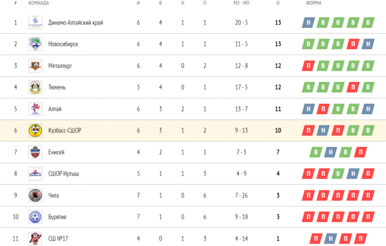Viewport: 386px width, 246px height.
Task: Click the Новосибирск club crest
Action: point(35,44)
